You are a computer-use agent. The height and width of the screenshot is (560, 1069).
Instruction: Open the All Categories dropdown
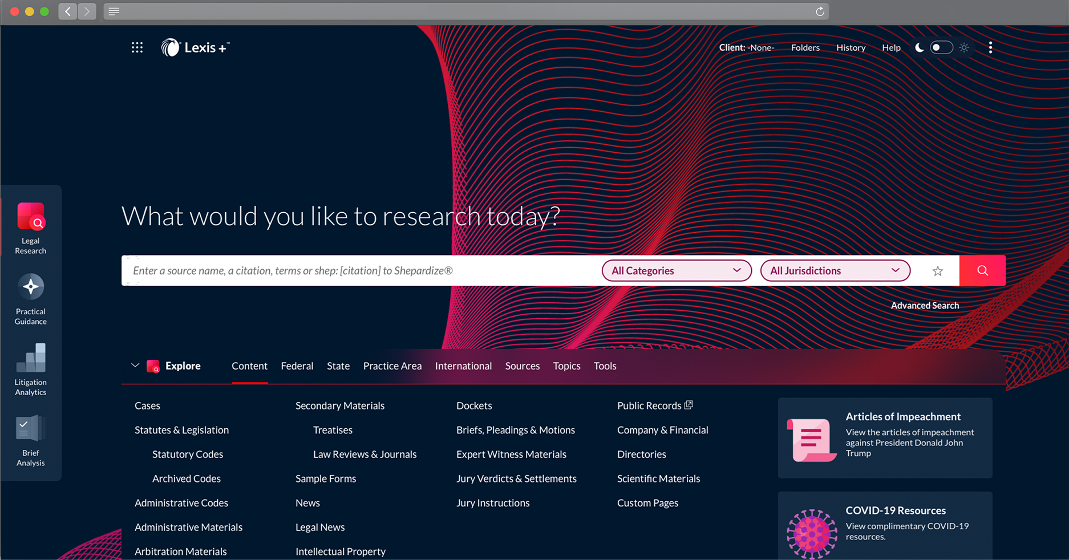(x=677, y=270)
